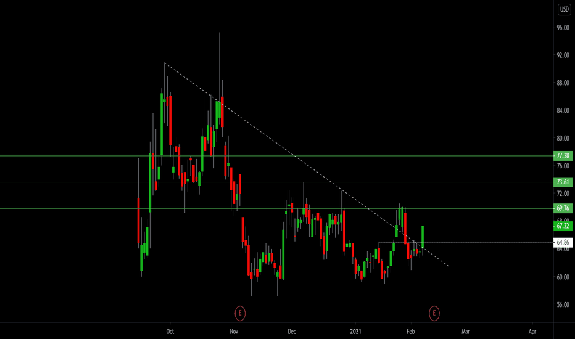The width and height of the screenshot is (575, 339).
Task: Click the Apr date axis label
Action: 532,332
